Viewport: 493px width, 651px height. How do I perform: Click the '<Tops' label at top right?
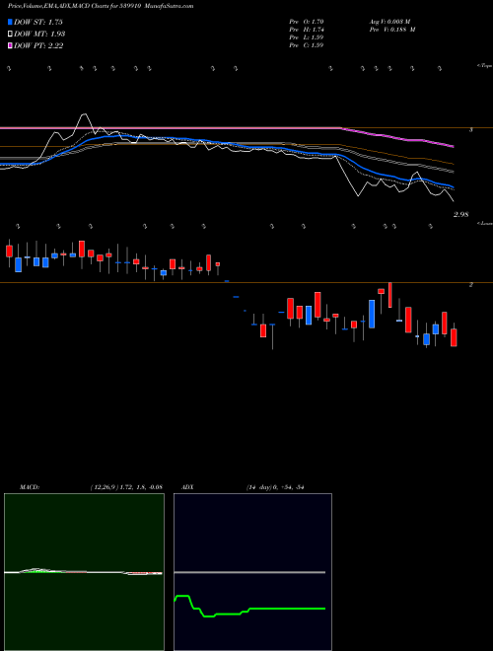pyautogui.click(x=484, y=66)
